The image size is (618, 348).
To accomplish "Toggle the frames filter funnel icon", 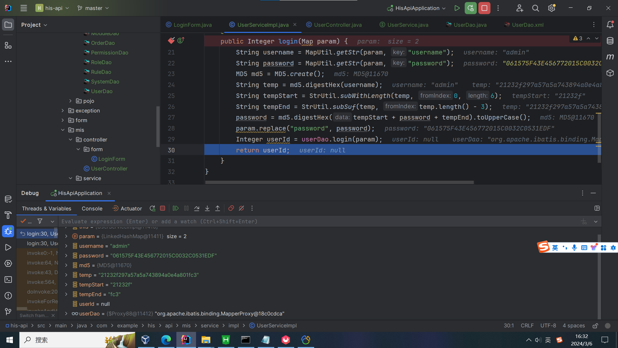I will click(x=40, y=221).
